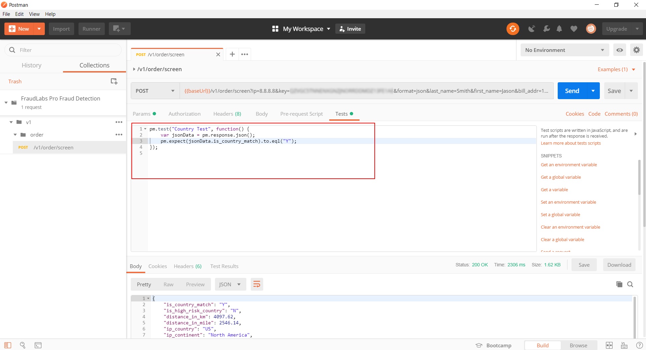Click the Invite button
The height and width of the screenshot is (350, 646).
(x=350, y=29)
